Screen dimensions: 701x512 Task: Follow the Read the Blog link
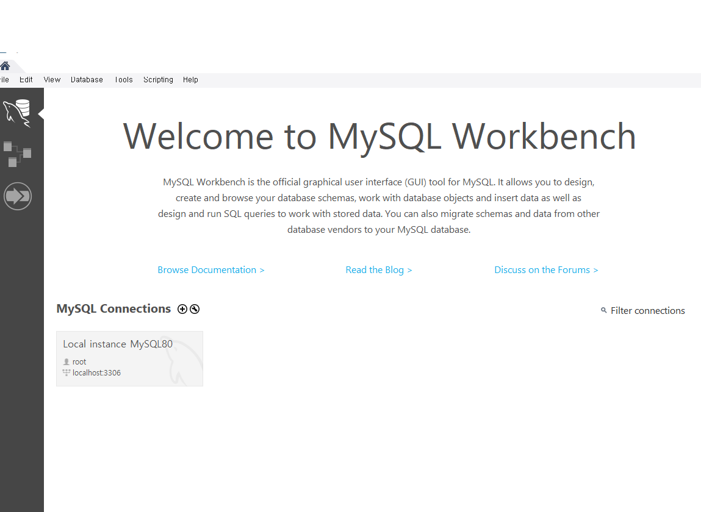pyautogui.click(x=379, y=270)
